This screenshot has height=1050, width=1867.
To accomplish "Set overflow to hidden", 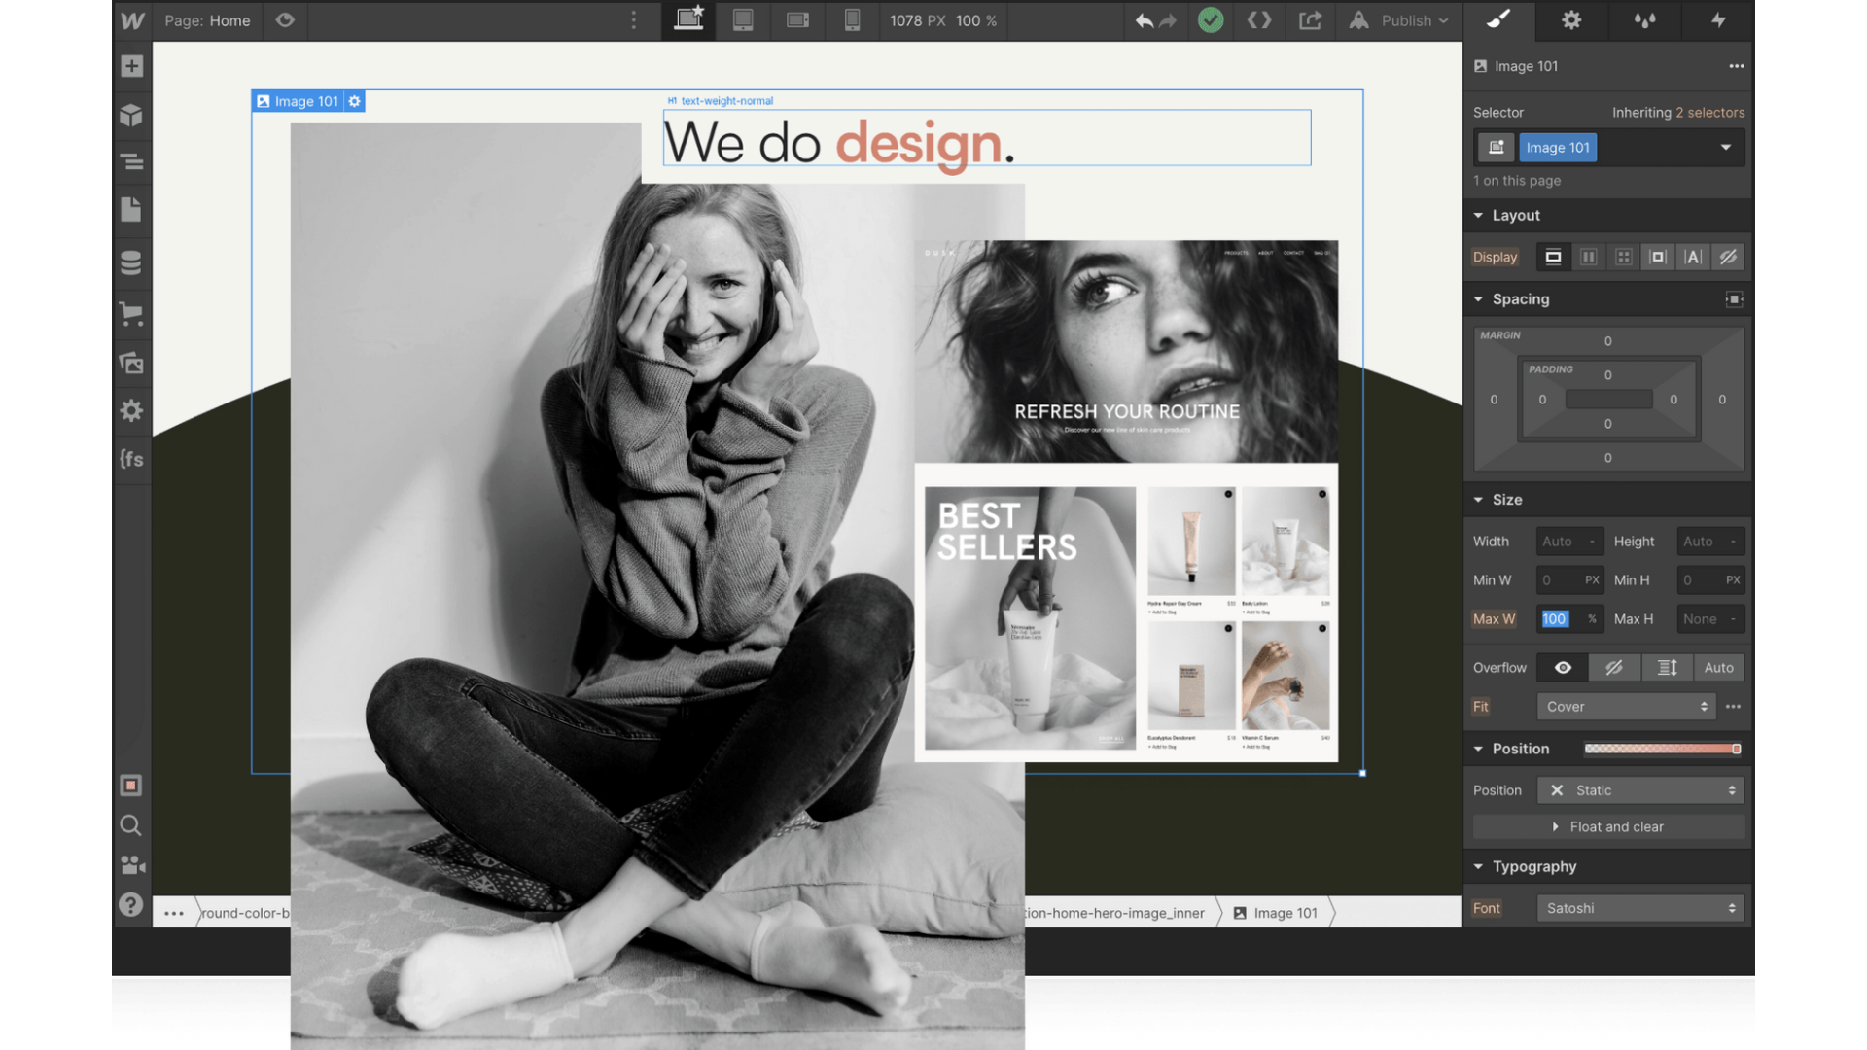I will pyautogui.click(x=1614, y=668).
